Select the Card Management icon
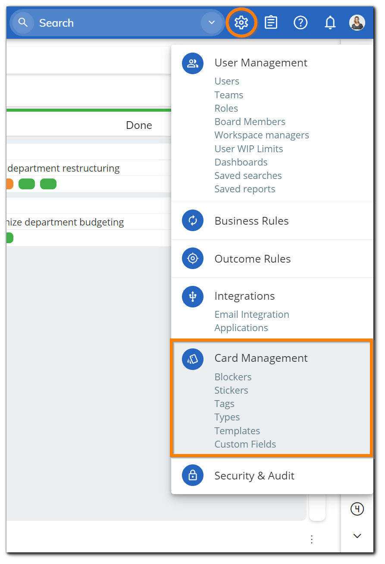This screenshot has width=385, height=564. (x=193, y=359)
